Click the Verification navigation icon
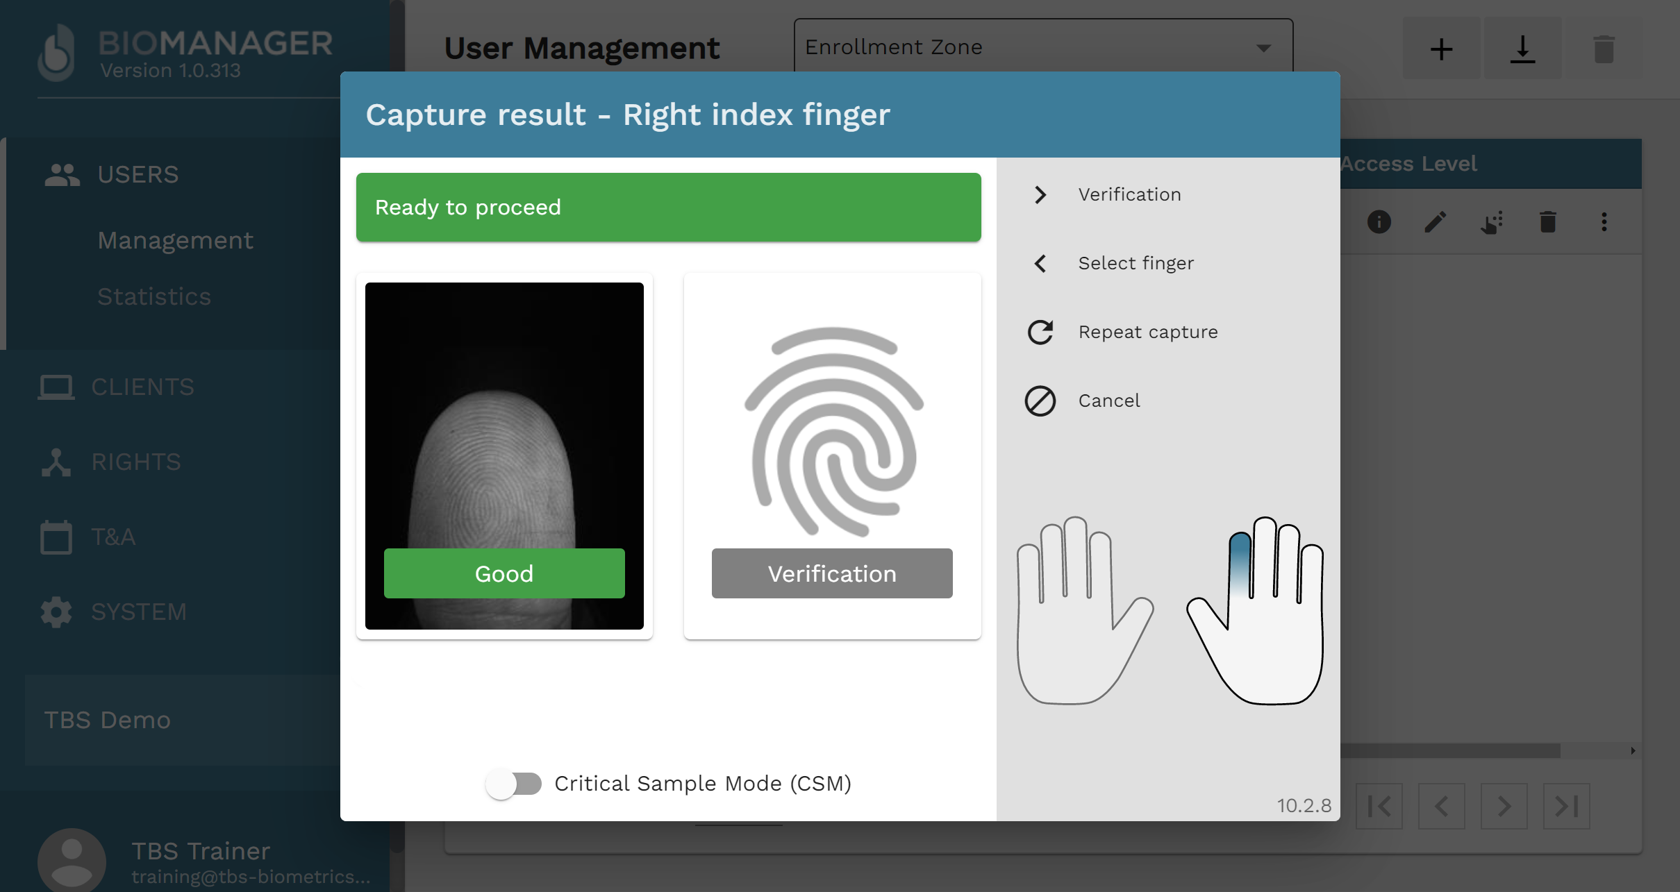1680x892 pixels. [1041, 194]
